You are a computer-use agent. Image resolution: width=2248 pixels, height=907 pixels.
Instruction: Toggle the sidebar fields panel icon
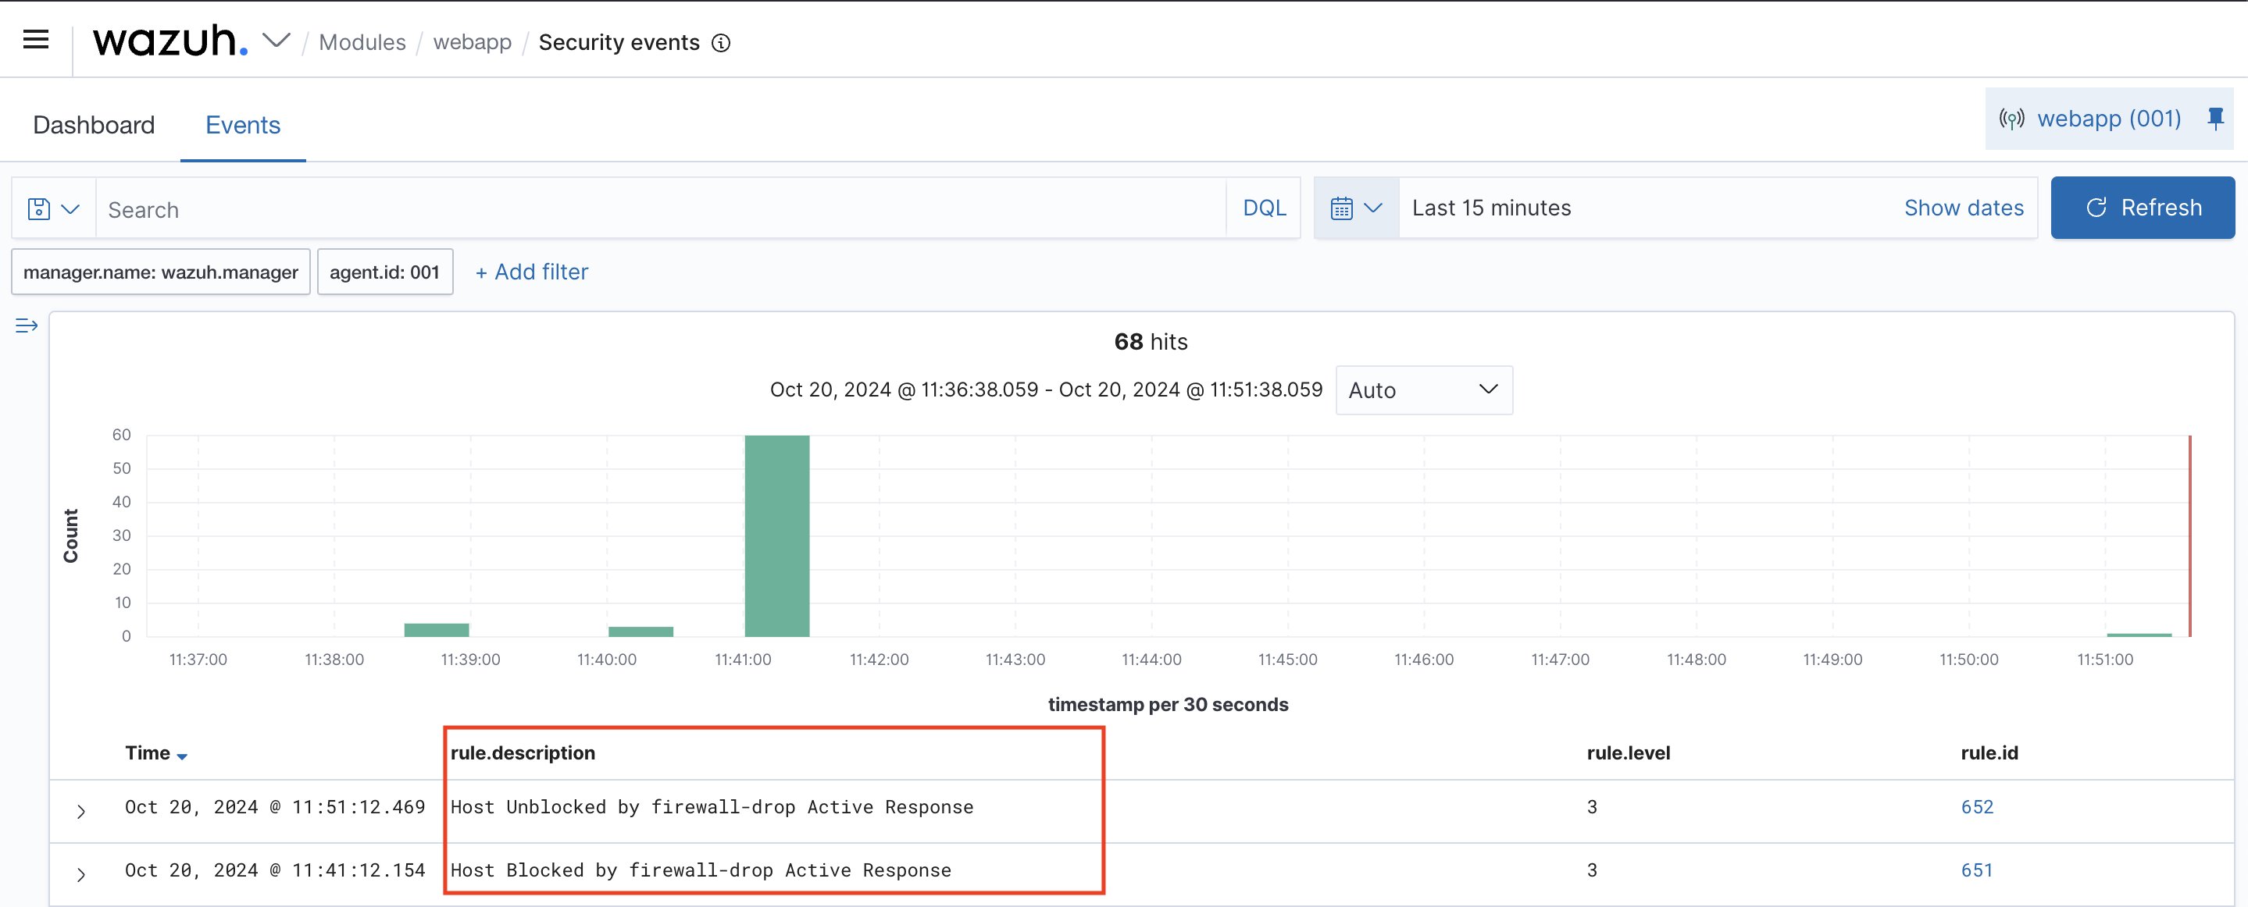27,326
